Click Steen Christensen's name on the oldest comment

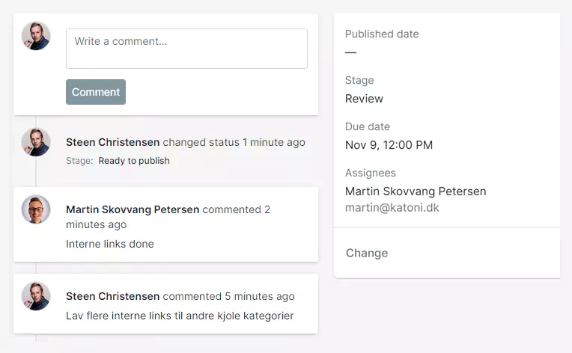(x=112, y=296)
